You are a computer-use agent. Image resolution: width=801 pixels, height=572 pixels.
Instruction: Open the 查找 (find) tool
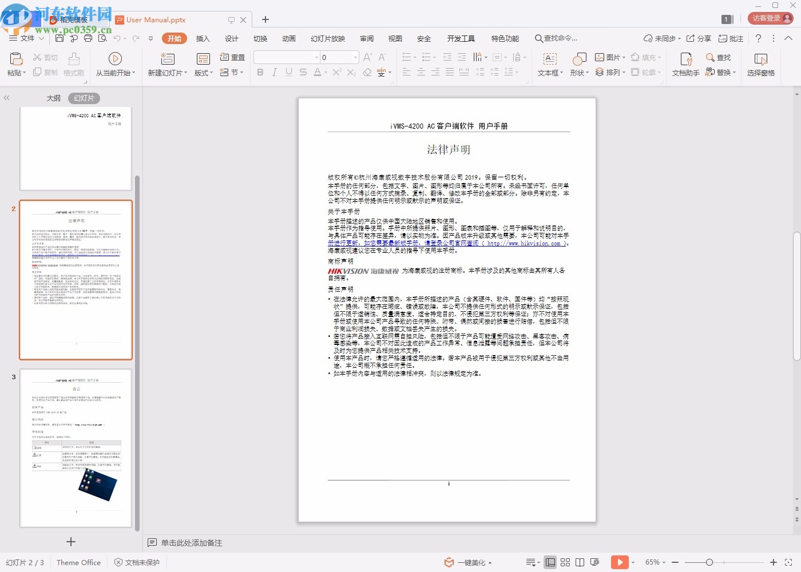point(720,57)
